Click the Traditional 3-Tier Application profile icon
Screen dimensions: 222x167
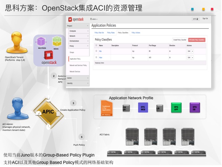point(106,108)
